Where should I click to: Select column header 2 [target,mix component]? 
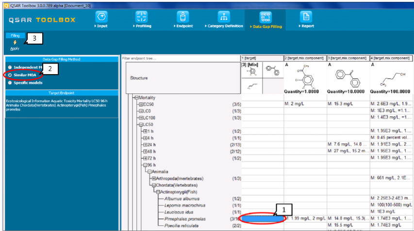[305, 58]
